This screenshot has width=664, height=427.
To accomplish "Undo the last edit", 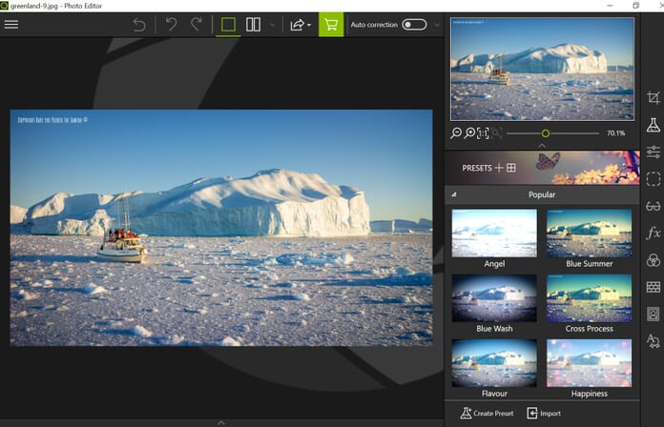I will [x=171, y=24].
